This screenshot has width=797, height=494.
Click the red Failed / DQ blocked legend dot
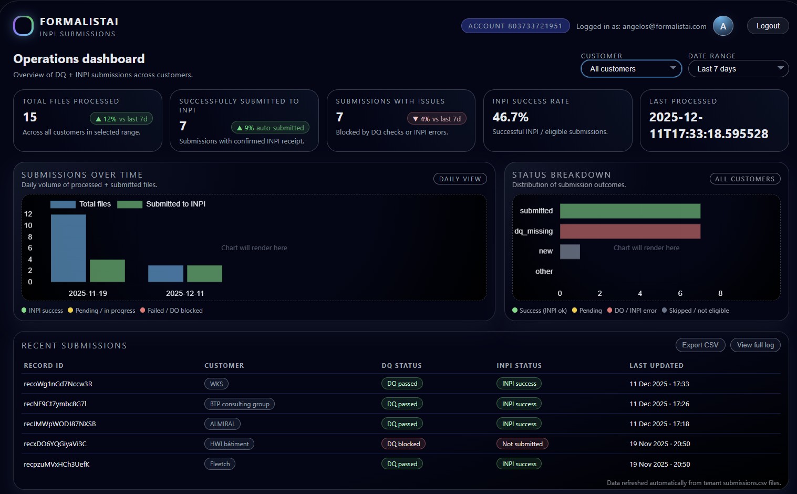point(142,310)
